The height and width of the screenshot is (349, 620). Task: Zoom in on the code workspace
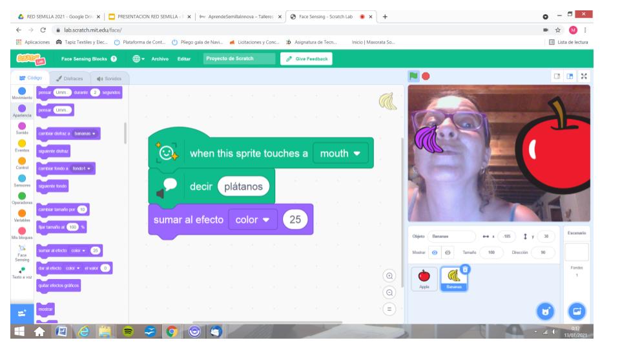point(389,276)
